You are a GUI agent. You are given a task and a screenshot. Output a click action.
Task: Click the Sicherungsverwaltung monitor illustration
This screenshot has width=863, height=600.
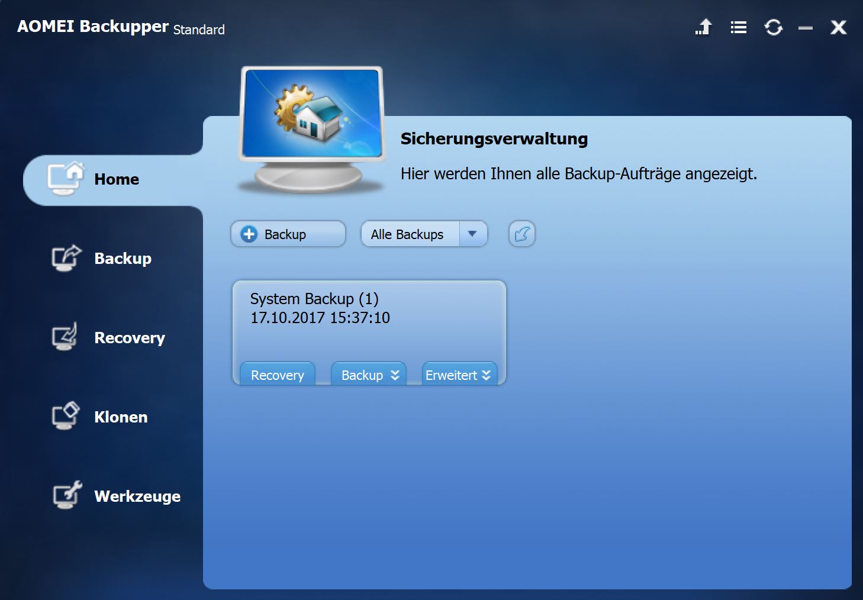pos(311,130)
